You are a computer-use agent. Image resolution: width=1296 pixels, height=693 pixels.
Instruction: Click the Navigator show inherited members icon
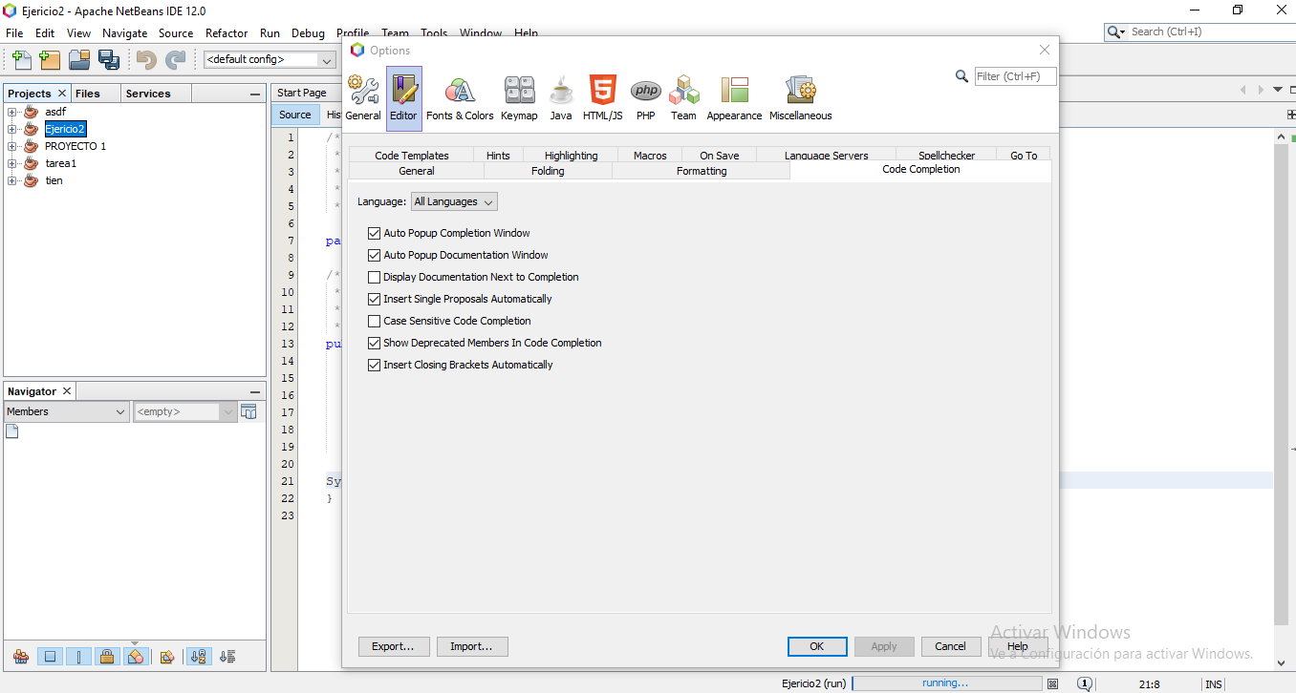21,657
